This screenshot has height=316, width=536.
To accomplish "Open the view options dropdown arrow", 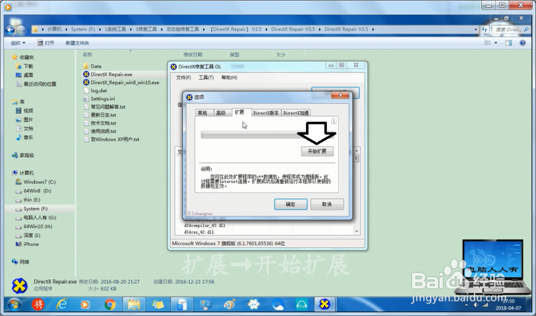I will (x=496, y=43).
